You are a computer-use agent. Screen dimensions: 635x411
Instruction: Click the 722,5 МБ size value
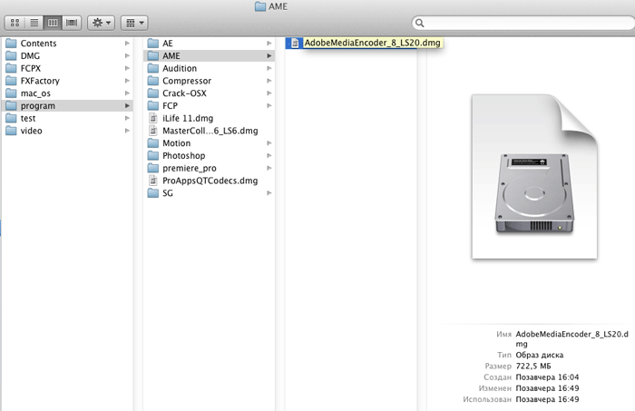tap(533, 366)
